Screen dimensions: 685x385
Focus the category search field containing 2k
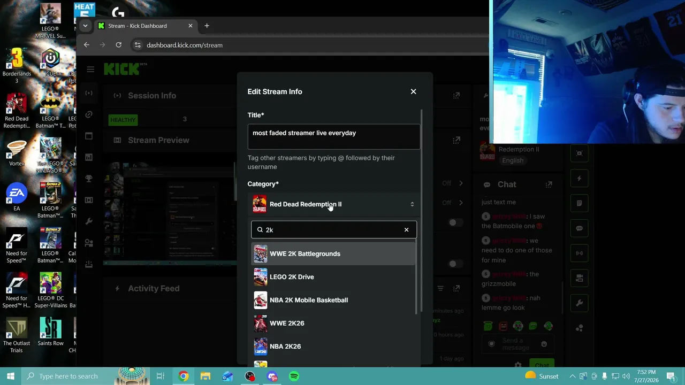pos(334,230)
